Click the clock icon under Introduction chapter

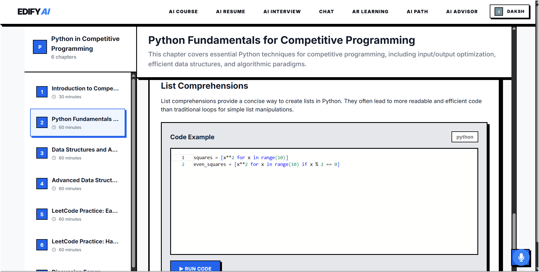54,97
